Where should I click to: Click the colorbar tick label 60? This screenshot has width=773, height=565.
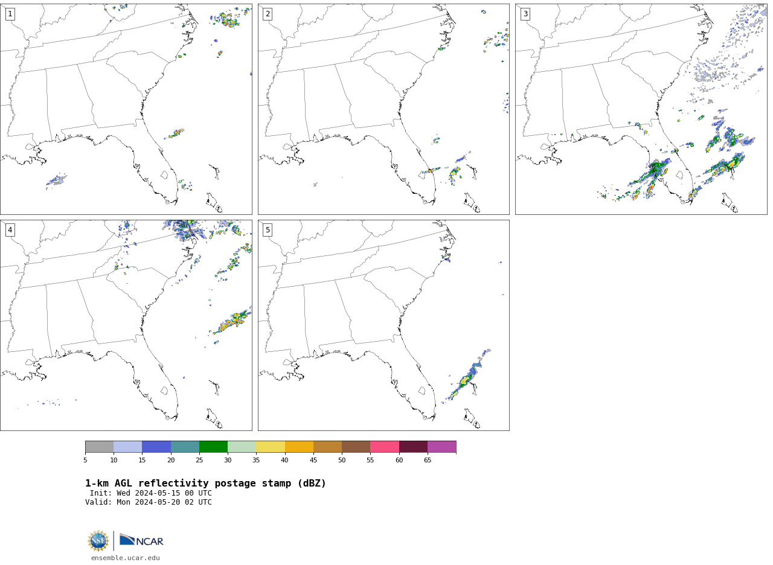tap(399, 461)
